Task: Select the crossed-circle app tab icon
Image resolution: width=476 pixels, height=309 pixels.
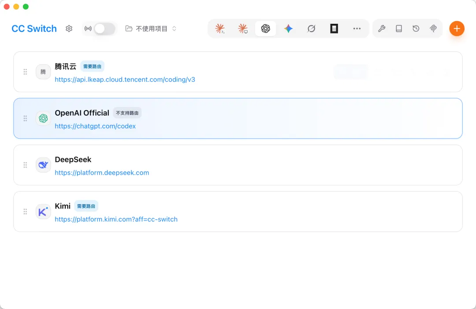Action: tap(311, 29)
